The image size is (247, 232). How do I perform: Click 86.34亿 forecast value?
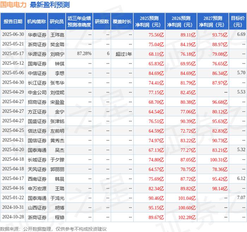click(x=220, y=73)
